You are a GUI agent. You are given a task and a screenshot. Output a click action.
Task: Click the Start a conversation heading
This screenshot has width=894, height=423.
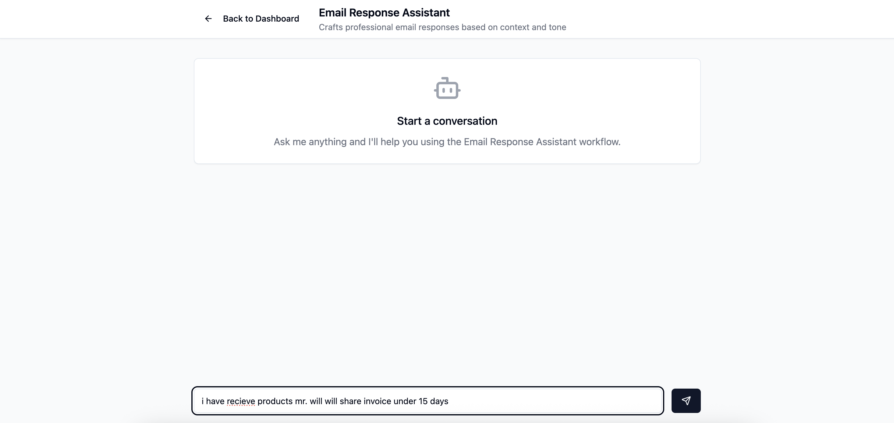pos(447,121)
